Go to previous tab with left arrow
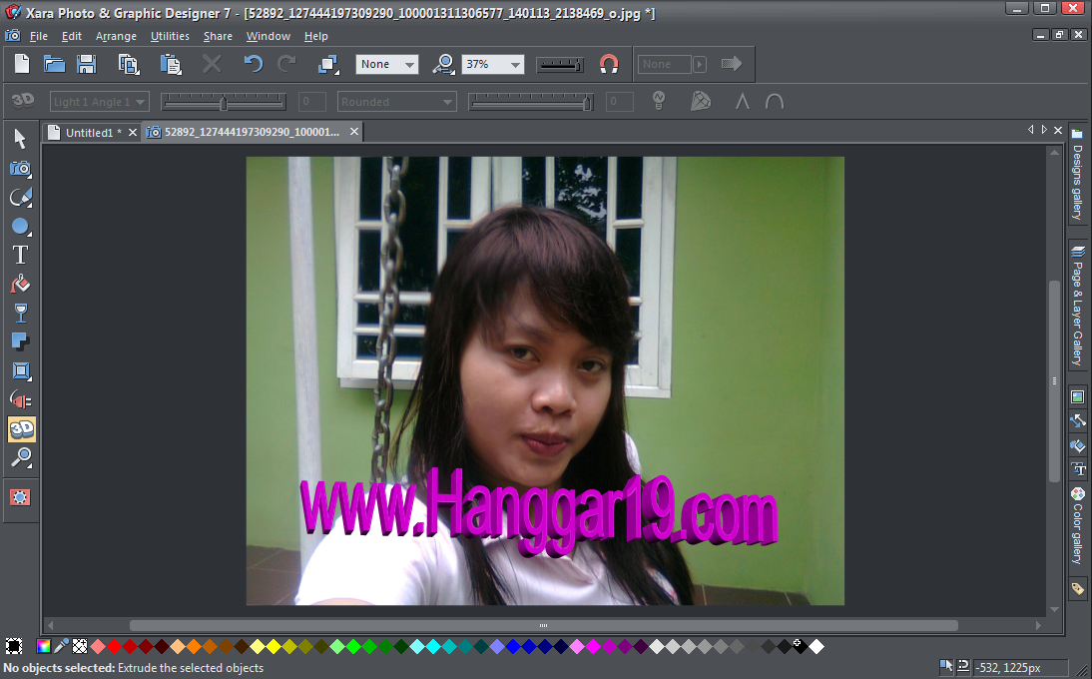This screenshot has width=1092, height=679. (x=1031, y=130)
